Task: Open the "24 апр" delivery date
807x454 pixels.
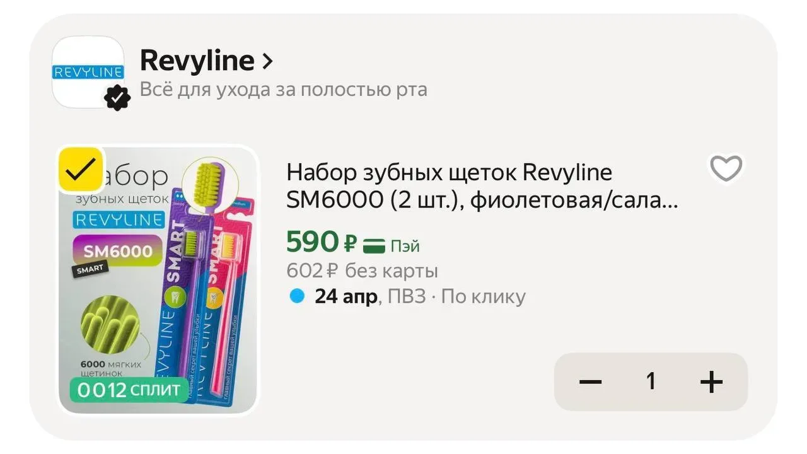Action: point(346,296)
